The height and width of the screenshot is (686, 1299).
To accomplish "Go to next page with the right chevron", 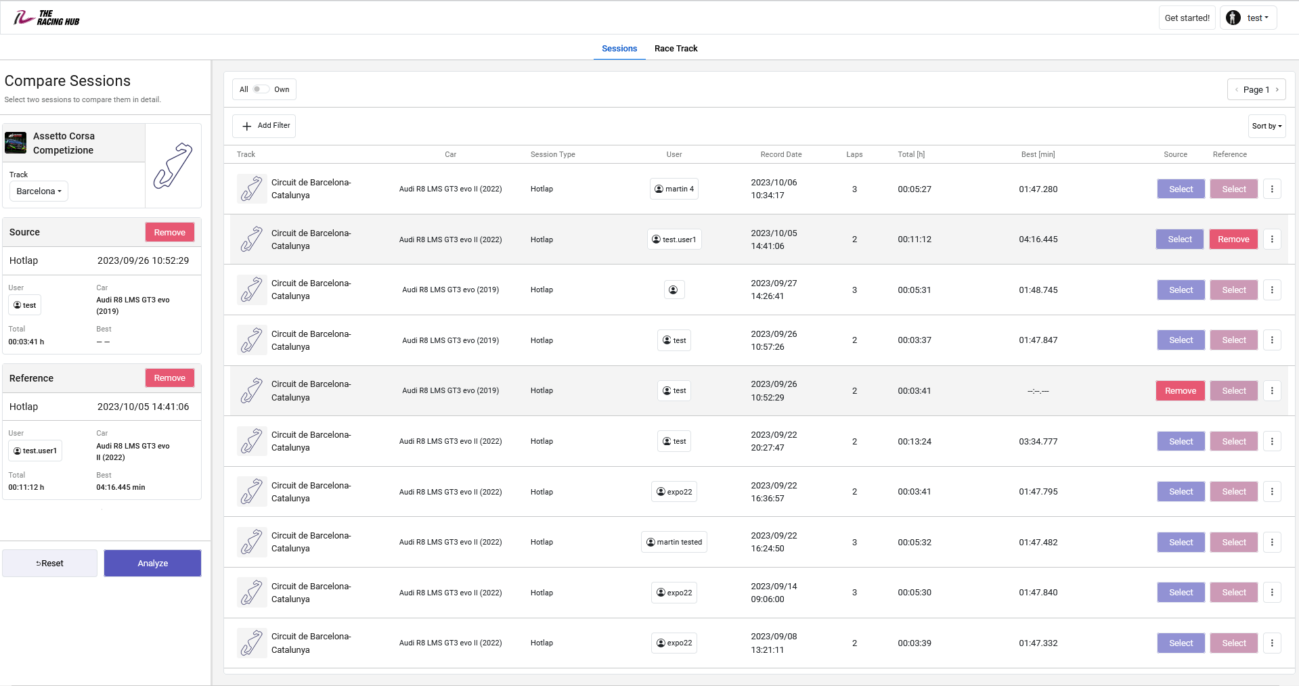I will click(1278, 89).
